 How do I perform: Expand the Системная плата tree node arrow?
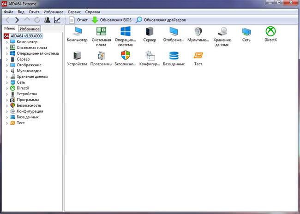7,48
